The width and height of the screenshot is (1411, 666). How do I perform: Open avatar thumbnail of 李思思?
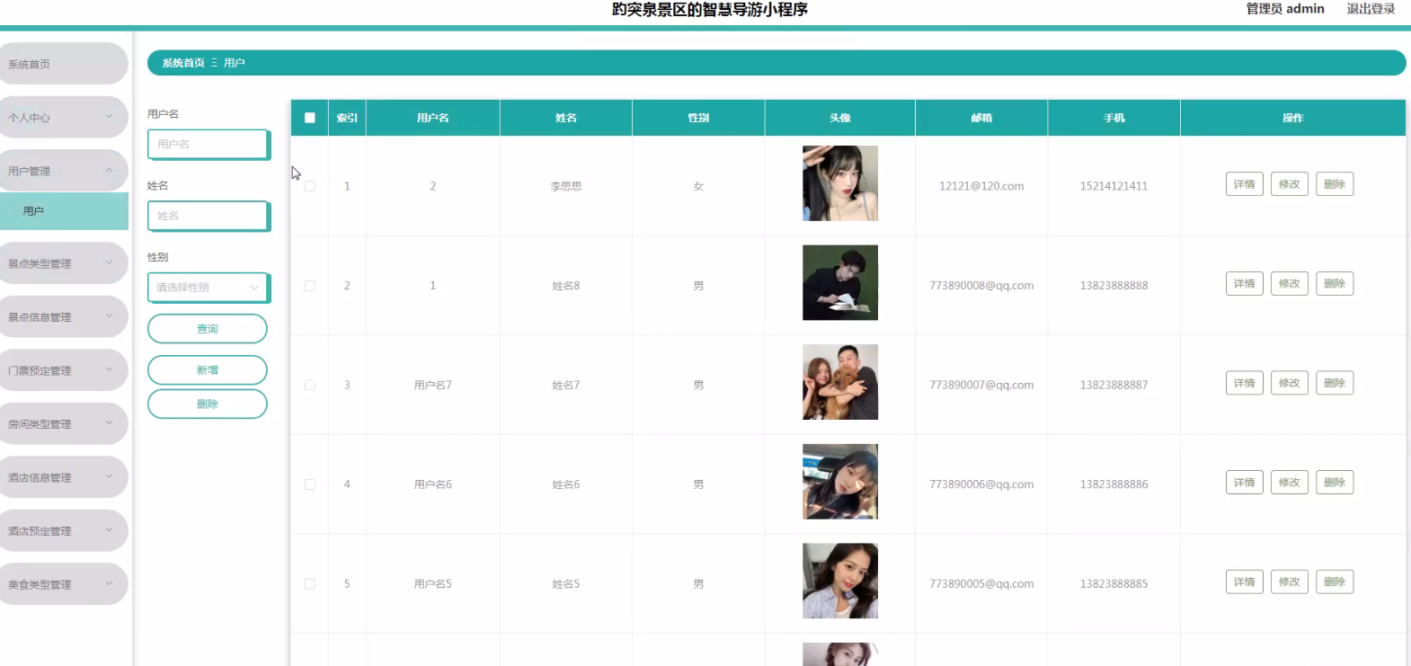point(840,183)
